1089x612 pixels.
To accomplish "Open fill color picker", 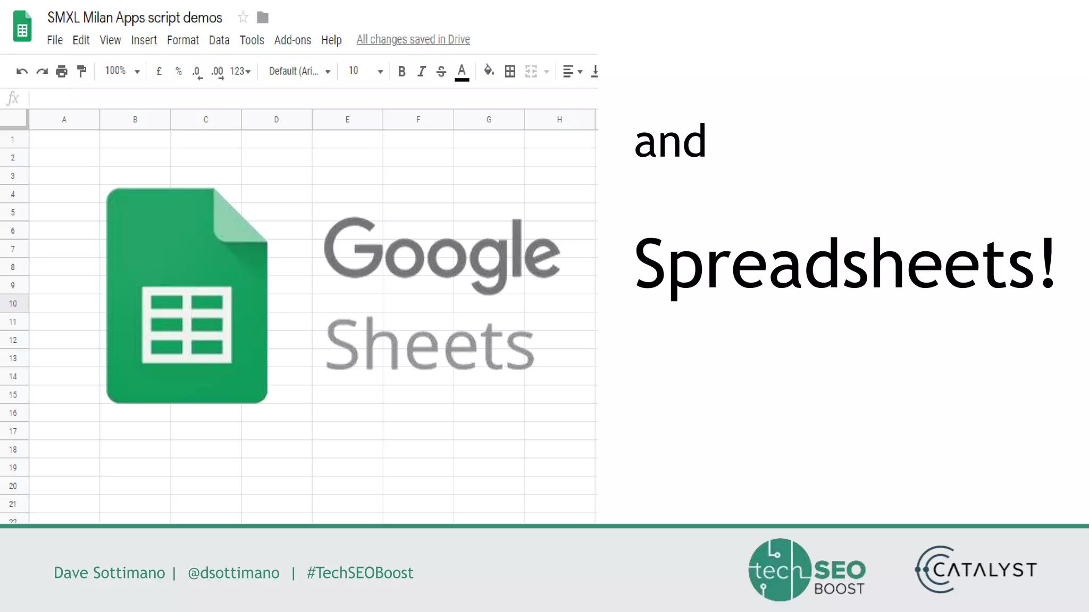I will pyautogui.click(x=489, y=71).
